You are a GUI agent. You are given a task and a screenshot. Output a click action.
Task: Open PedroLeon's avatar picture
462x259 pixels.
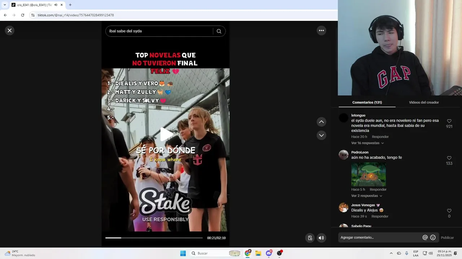(x=344, y=155)
